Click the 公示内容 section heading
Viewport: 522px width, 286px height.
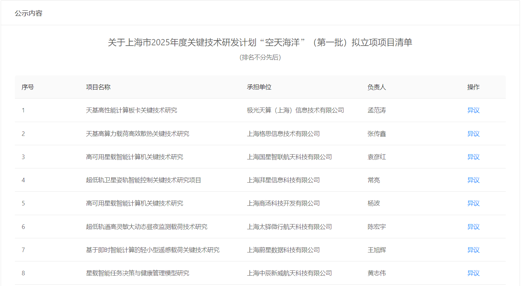(28, 13)
